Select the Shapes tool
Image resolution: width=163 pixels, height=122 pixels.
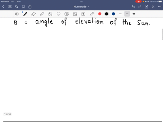point(50,14)
